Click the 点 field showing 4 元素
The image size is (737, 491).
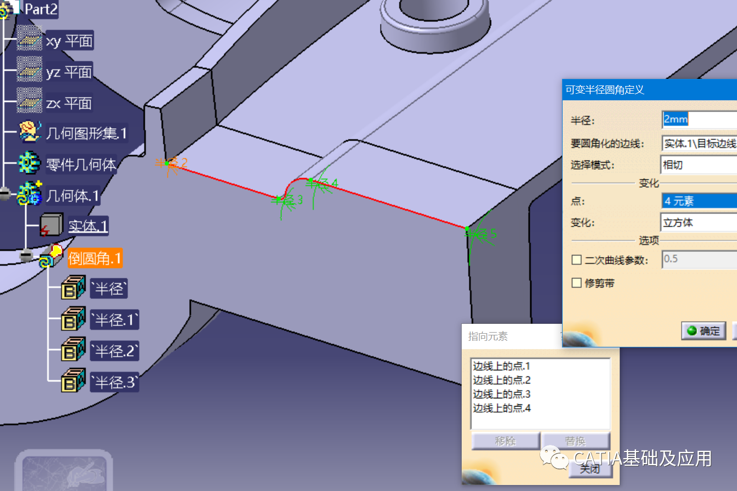click(699, 201)
